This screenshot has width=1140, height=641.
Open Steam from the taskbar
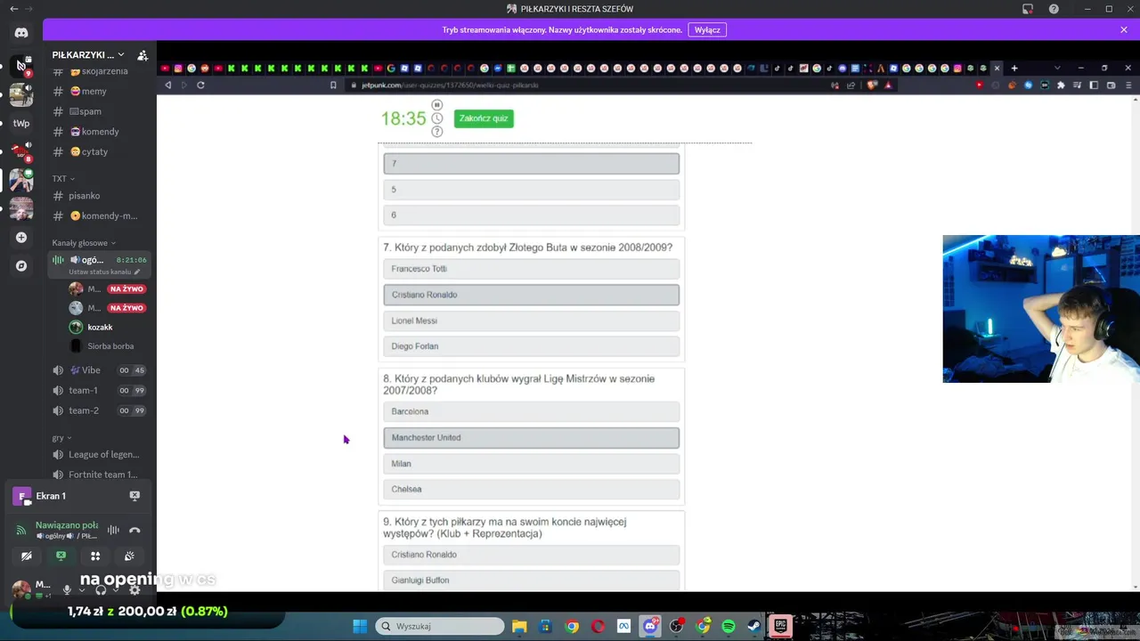753,626
